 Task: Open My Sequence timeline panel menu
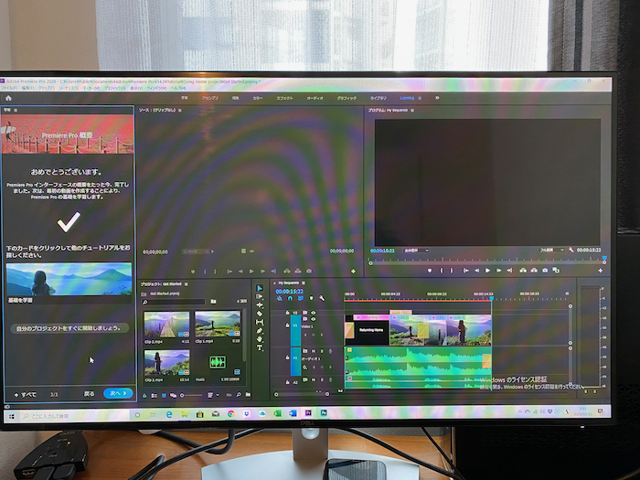[304, 283]
